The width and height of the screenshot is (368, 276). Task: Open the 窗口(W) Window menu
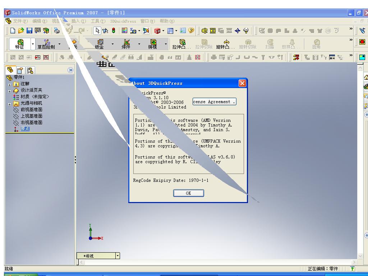point(148,21)
